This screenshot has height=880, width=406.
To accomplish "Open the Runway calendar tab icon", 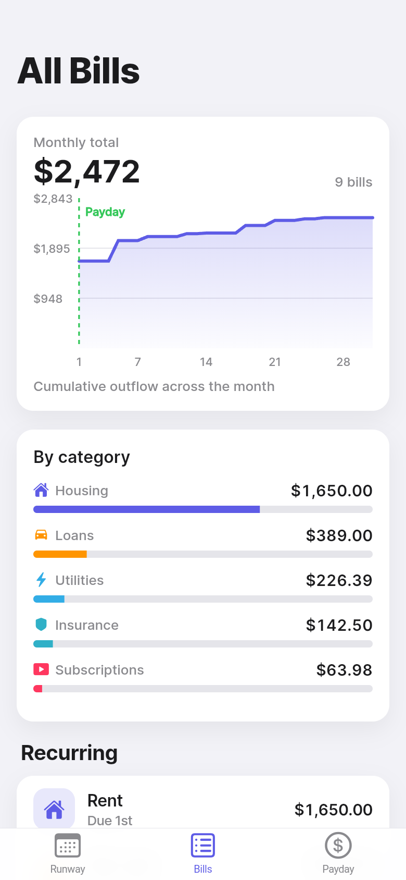I will [x=68, y=846].
